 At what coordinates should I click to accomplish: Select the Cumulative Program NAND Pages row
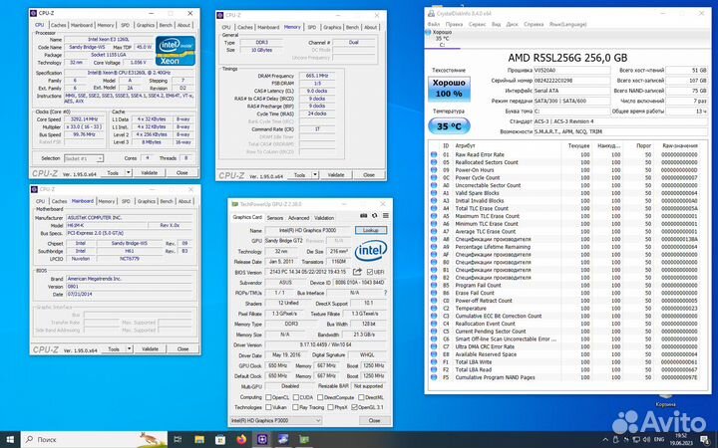[x=565, y=377]
